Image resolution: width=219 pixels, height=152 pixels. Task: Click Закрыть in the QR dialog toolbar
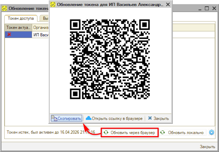pos(159,118)
